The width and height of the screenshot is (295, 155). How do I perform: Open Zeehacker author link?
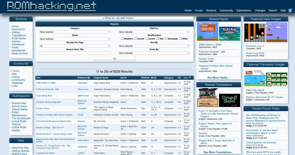pyautogui.click(x=83, y=83)
